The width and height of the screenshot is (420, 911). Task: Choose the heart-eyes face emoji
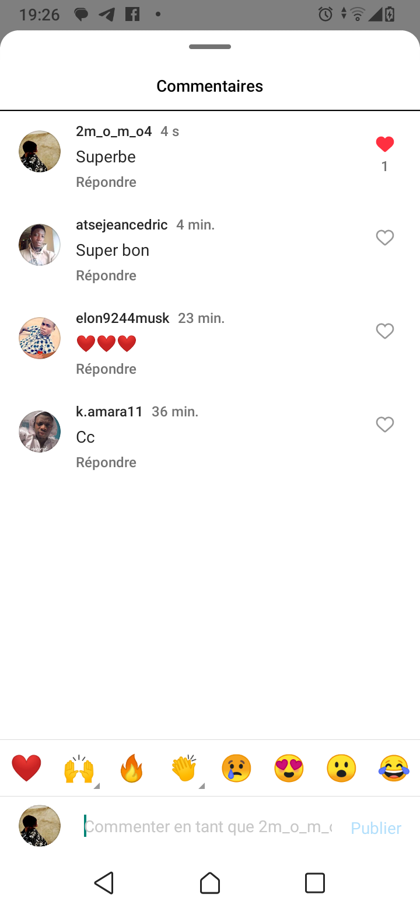click(289, 769)
